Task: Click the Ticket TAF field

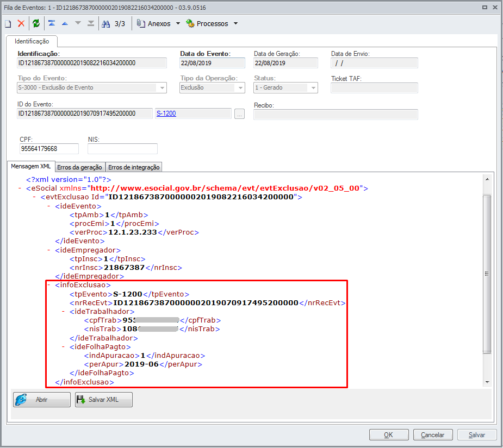Action: (x=374, y=88)
